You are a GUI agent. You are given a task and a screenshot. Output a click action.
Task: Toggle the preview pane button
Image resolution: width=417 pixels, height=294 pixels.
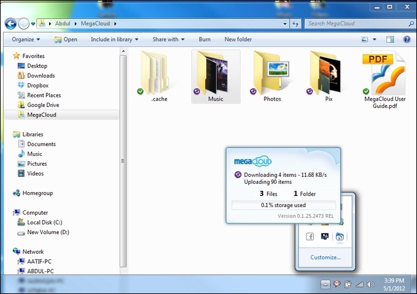(390, 40)
